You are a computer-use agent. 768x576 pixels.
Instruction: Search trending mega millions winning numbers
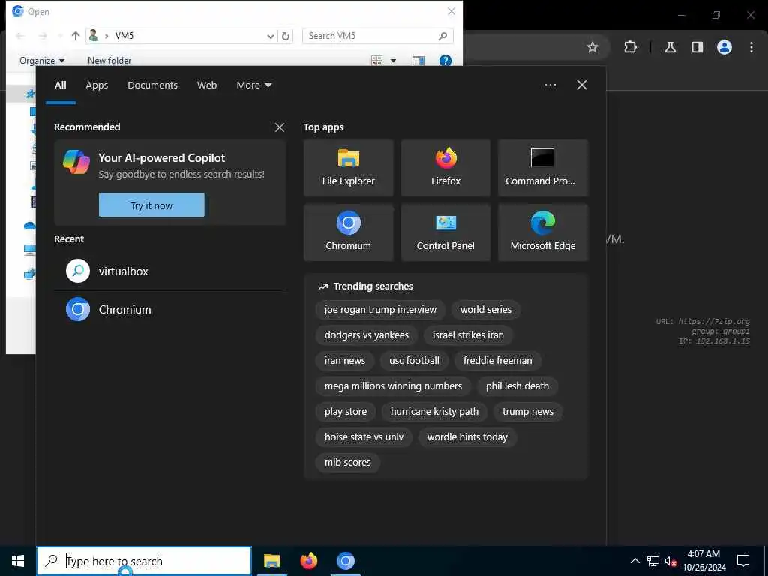[x=393, y=386]
